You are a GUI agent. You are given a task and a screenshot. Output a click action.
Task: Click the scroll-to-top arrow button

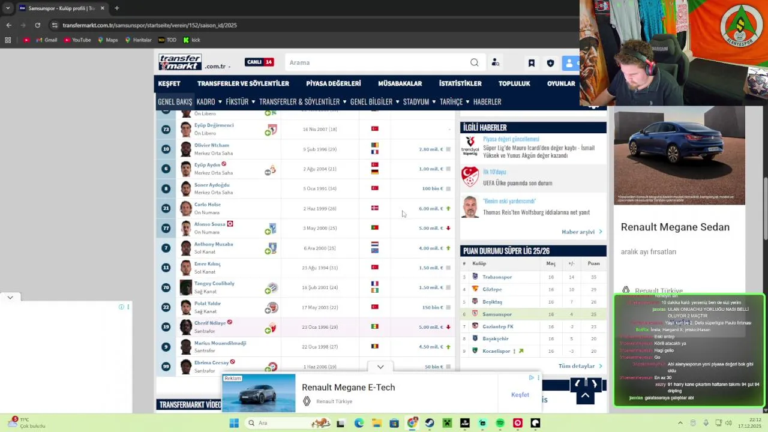point(586,396)
